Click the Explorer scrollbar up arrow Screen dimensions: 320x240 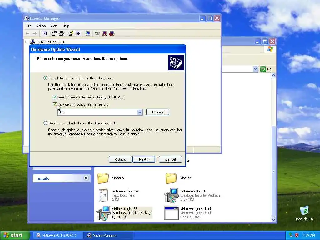[274, 75]
